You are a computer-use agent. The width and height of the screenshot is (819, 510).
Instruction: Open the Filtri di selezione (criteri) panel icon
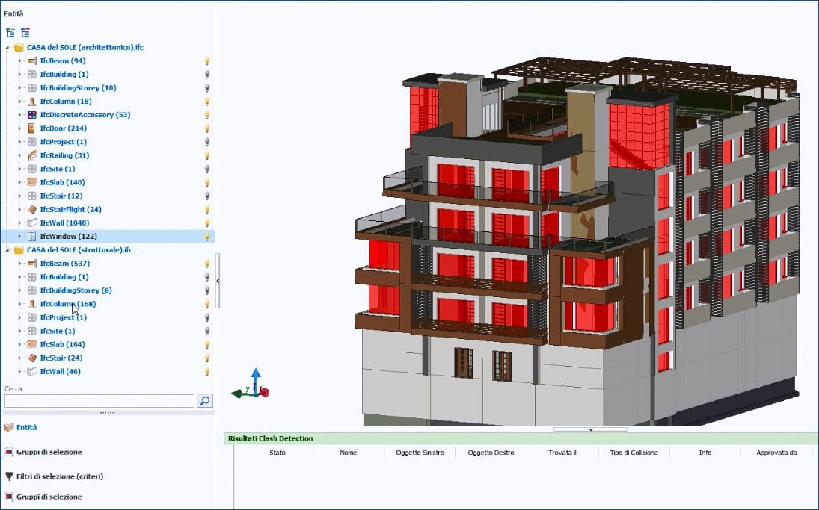tap(10, 476)
